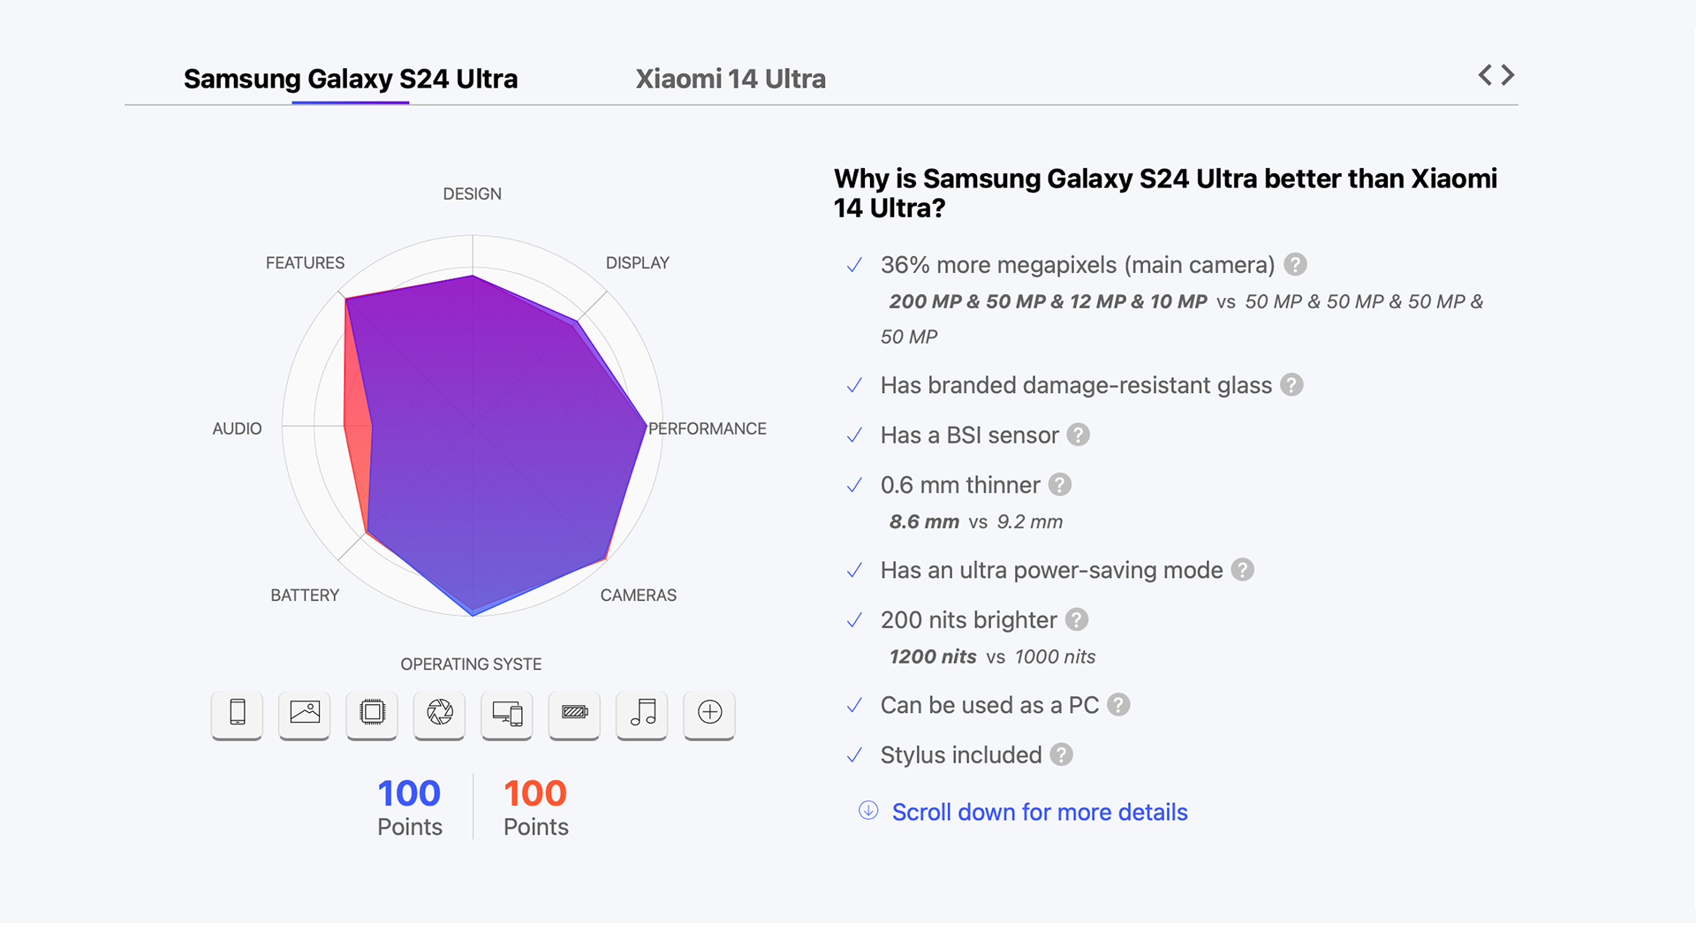The width and height of the screenshot is (1696, 948).
Task: Show info about the BSI sensor
Action: [x=1078, y=435]
